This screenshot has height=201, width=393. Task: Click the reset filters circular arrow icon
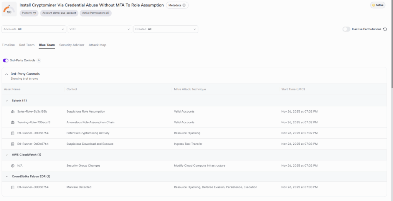[x=385, y=29]
